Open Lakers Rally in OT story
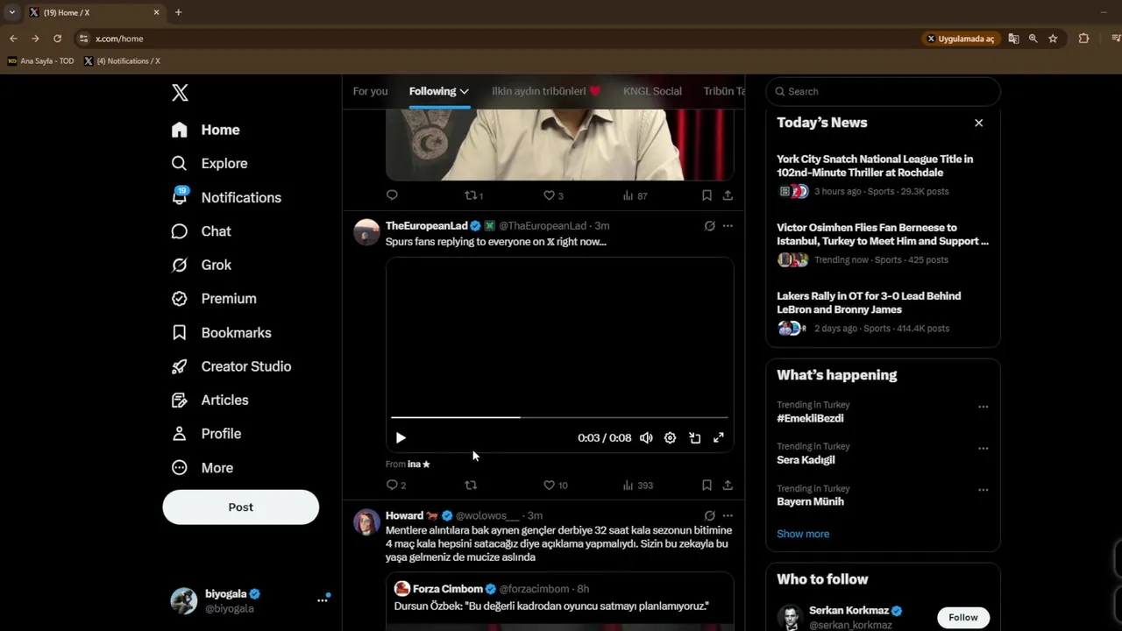Screen dimensions: 1122x631 (882, 312)
